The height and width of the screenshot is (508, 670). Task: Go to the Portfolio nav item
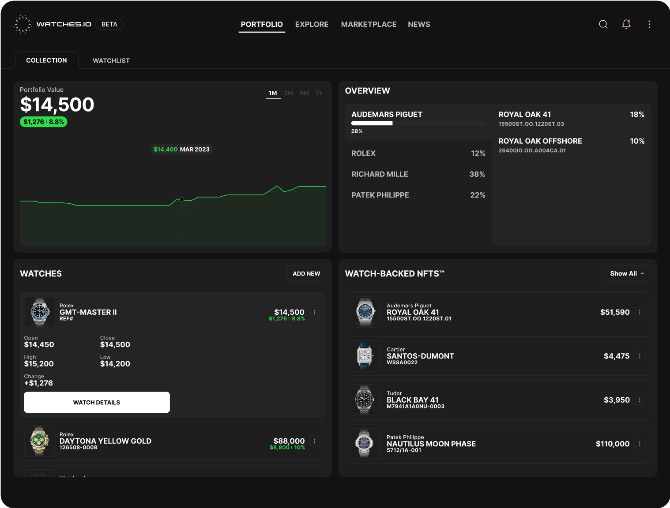click(x=262, y=24)
